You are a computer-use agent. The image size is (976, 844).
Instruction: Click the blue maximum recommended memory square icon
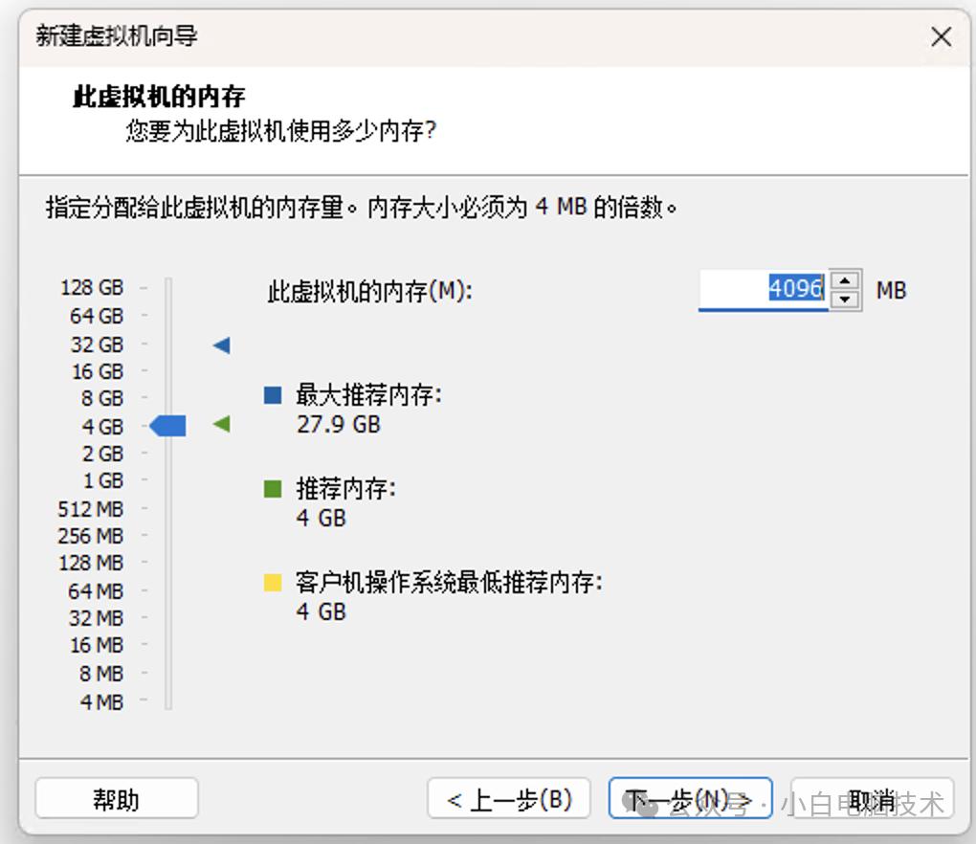[274, 393]
